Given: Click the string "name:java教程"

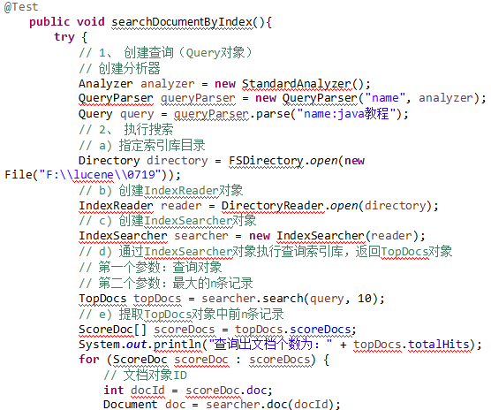Looking at the screenshot, I should [x=346, y=113].
